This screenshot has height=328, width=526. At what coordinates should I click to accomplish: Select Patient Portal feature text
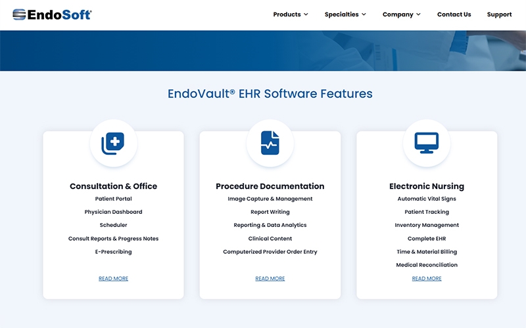coord(113,199)
